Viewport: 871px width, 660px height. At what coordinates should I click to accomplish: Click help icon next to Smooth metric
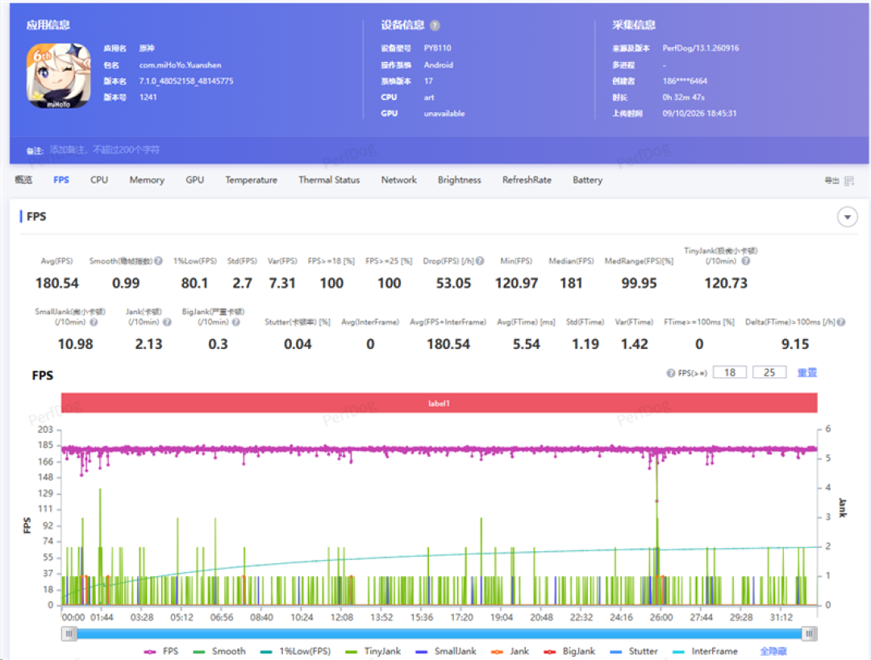(x=159, y=261)
